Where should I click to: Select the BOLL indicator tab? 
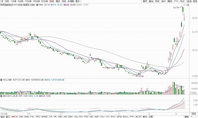coord(126,117)
